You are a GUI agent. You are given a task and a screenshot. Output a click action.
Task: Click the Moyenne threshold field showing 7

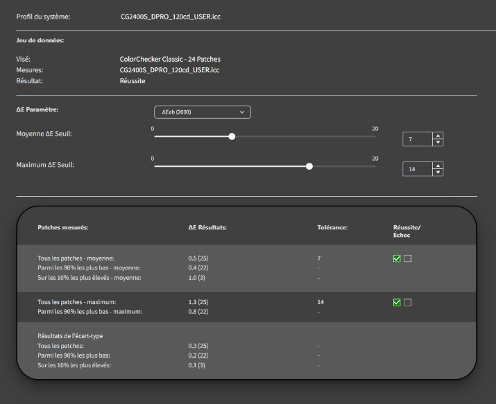coord(417,139)
